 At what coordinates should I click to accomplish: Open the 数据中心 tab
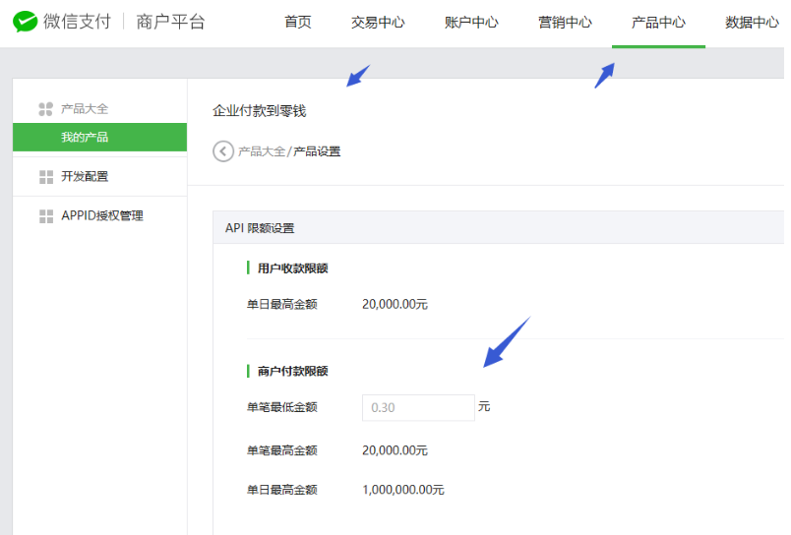click(x=752, y=23)
